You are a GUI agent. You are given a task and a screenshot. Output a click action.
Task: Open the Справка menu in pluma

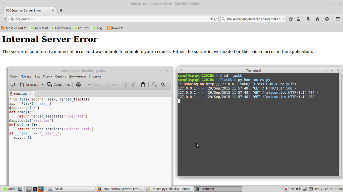click(95, 76)
